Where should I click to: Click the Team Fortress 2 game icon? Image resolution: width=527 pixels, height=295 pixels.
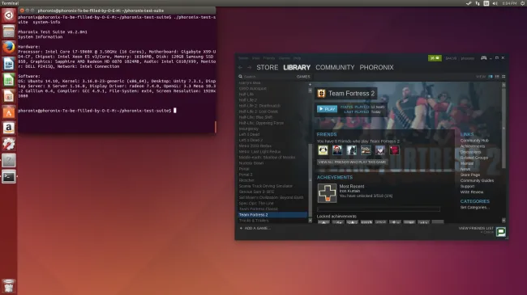tap(321, 94)
